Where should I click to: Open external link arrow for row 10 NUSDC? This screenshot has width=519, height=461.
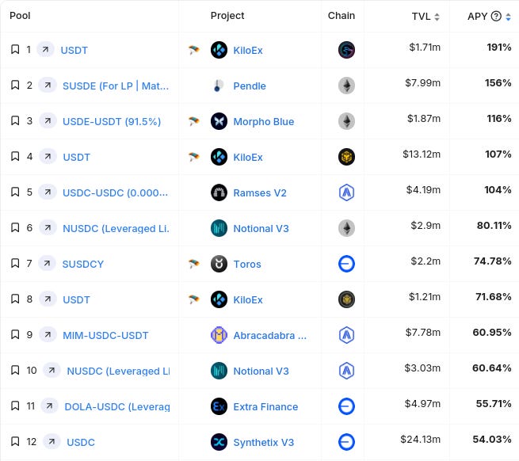coord(52,371)
